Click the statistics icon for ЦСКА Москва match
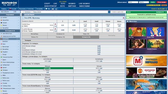 [x=55, y=29]
